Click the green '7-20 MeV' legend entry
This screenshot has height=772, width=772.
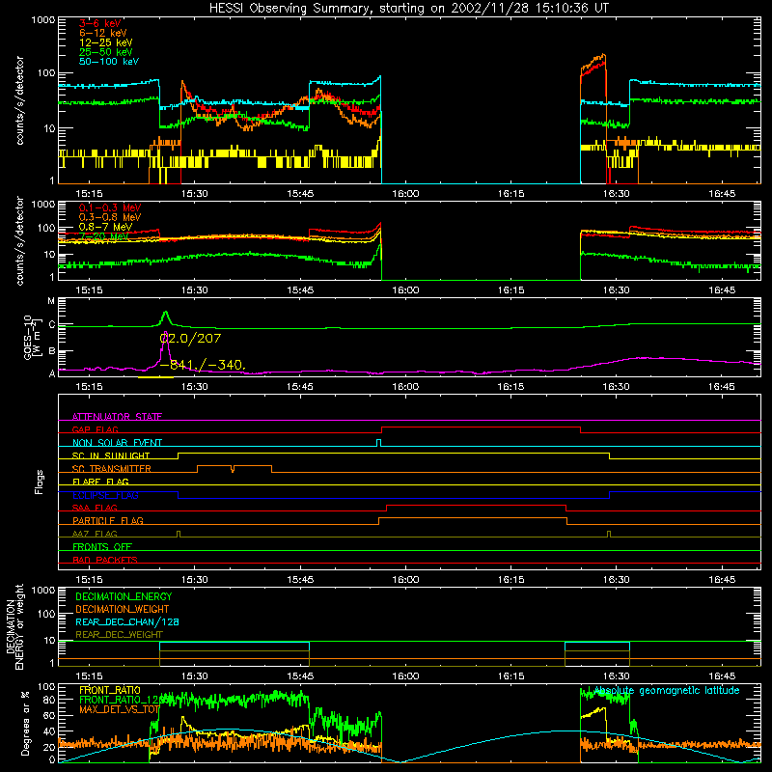pos(104,236)
